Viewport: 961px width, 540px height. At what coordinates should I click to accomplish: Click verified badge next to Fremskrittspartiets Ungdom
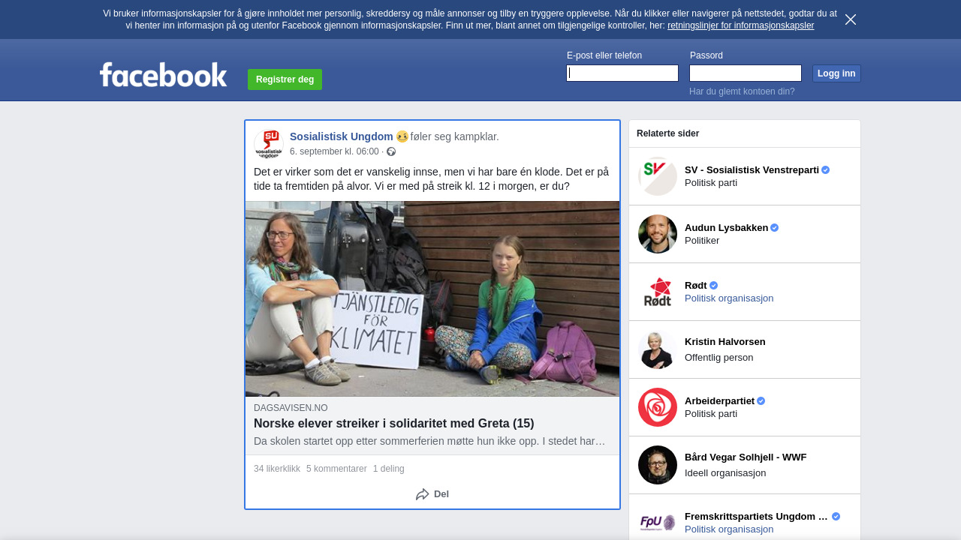tap(836, 517)
